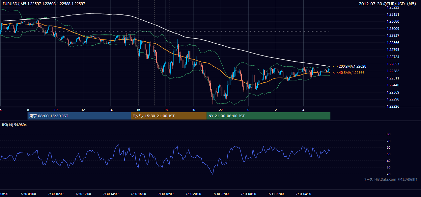Click price axis label 1.22866
The width and height of the screenshot is (421, 197).
pyautogui.click(x=393, y=43)
